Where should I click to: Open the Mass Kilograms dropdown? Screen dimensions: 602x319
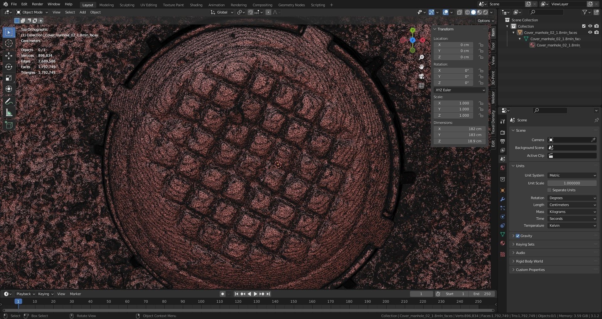click(x=572, y=212)
